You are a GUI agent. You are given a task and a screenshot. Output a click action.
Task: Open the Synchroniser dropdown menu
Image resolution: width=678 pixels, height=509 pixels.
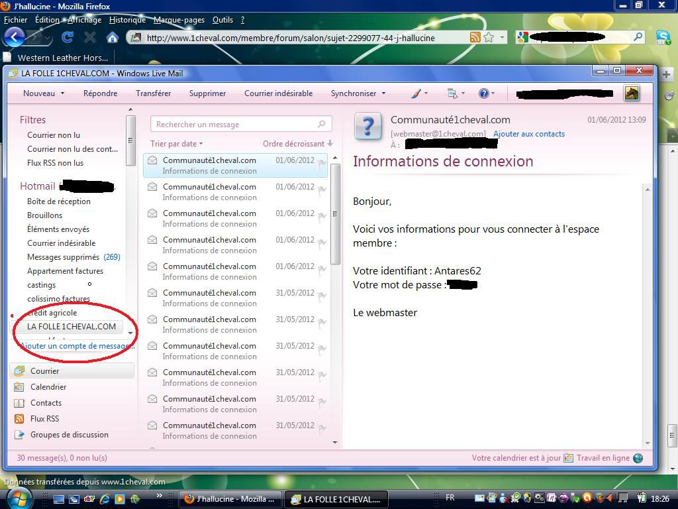(358, 93)
